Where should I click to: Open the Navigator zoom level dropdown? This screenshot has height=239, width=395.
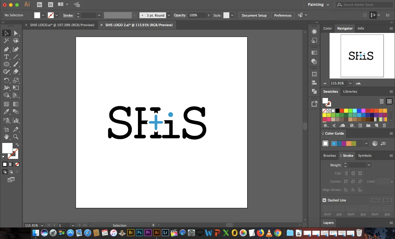pos(350,83)
